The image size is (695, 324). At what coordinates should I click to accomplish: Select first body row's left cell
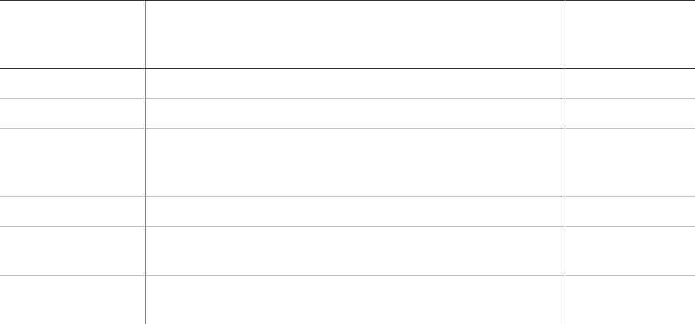click(72, 84)
